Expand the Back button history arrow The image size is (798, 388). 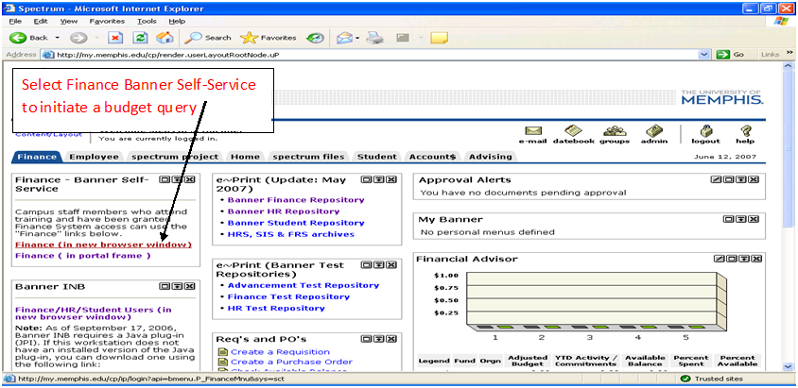point(56,38)
